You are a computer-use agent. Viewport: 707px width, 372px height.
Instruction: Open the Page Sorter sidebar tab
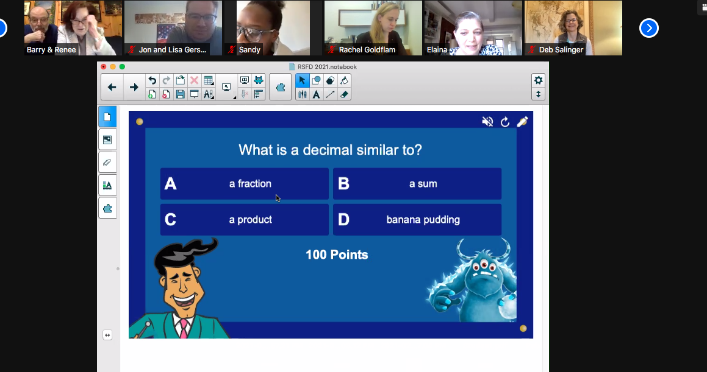pyautogui.click(x=107, y=117)
